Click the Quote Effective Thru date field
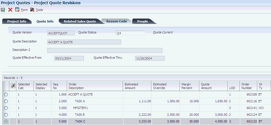The image size is (271, 125). click(150, 58)
